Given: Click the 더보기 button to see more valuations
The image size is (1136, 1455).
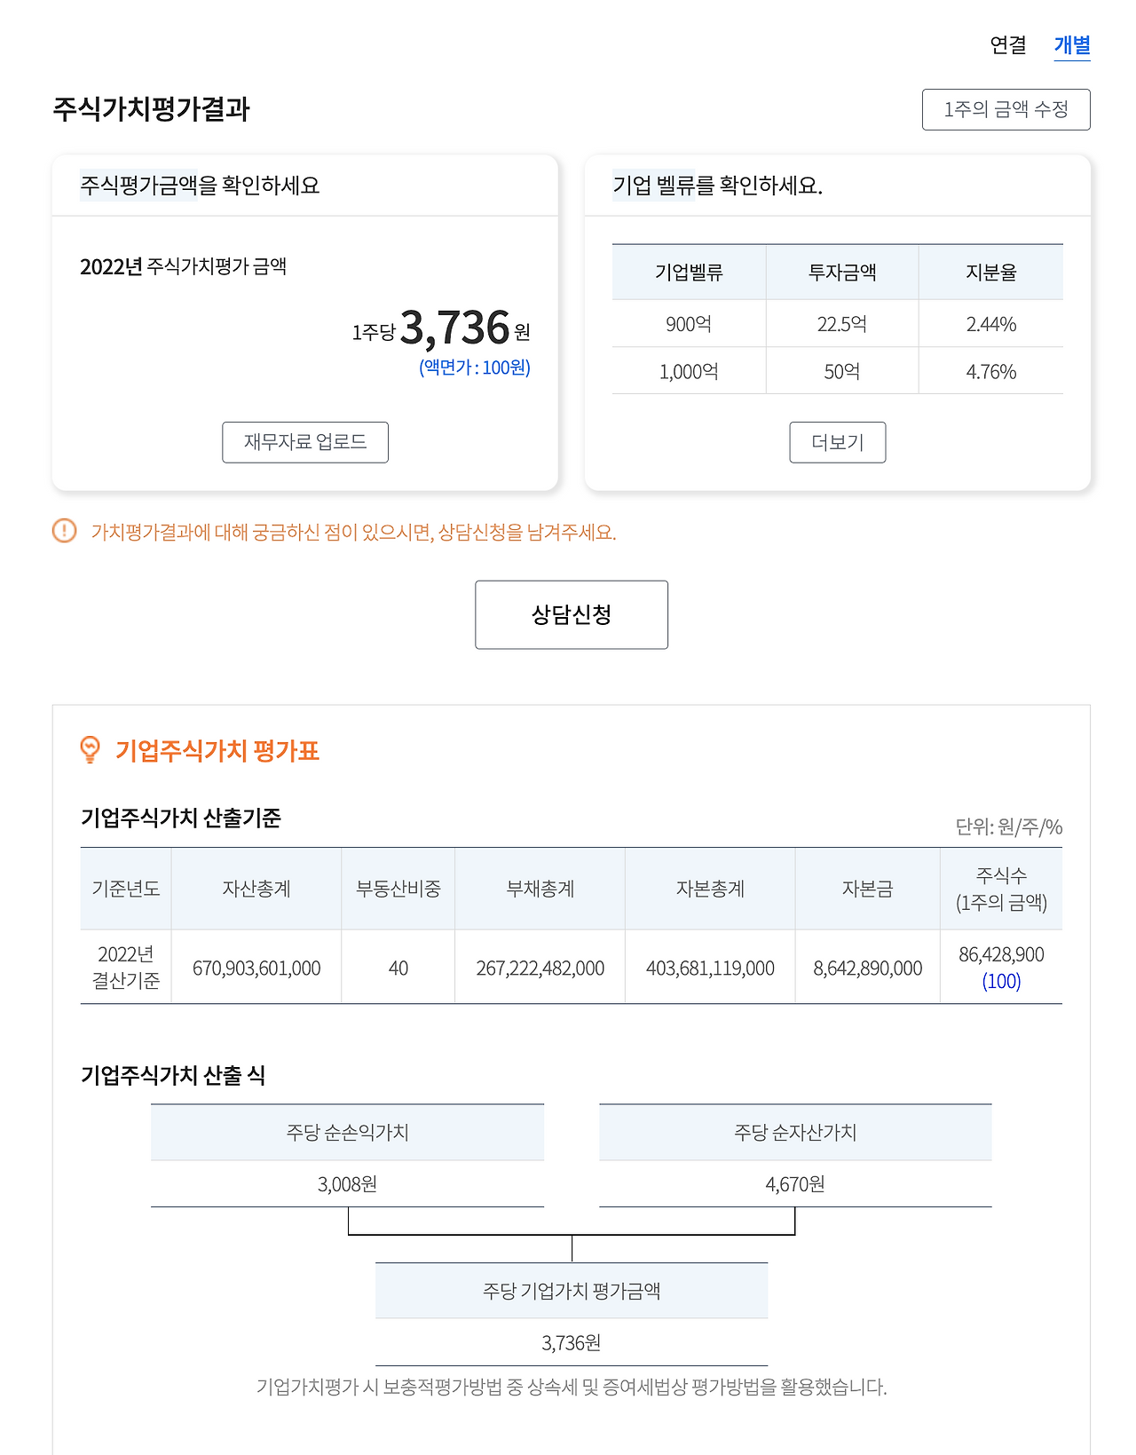Looking at the screenshot, I should tap(837, 441).
